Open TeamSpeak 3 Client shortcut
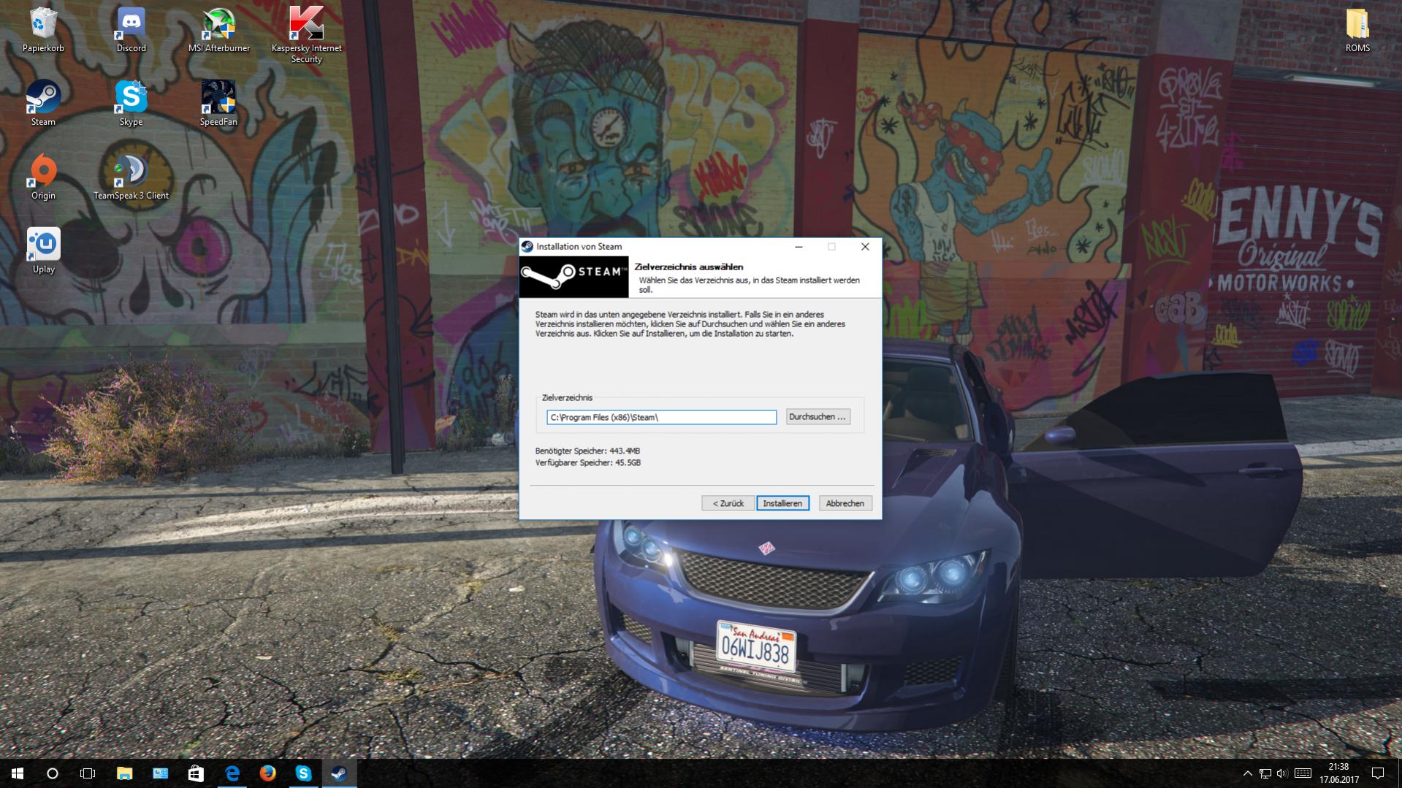The width and height of the screenshot is (1402, 788). click(x=131, y=177)
